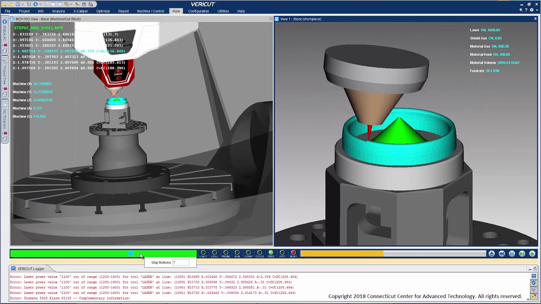Viewport: 541px width, 304px height.
Task: Click the Machine (X) coordinate readout
Action: coord(32,84)
